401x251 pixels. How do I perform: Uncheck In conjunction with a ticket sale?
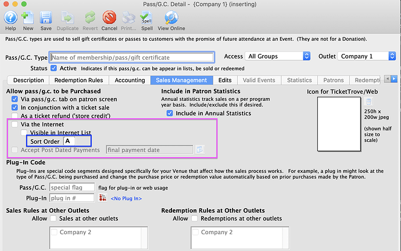coord(15,107)
